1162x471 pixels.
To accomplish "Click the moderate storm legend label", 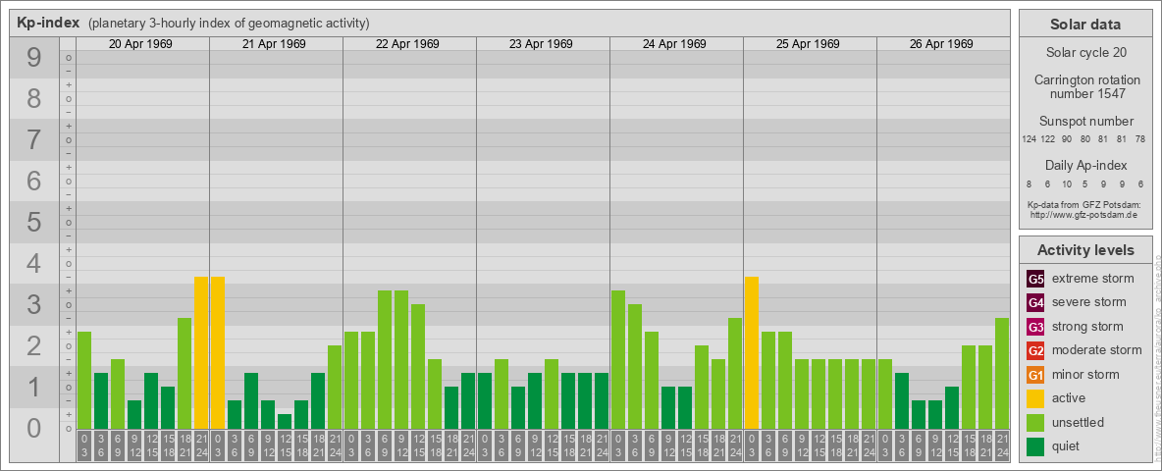I will [1097, 350].
